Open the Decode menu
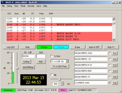Viewport: 122px width, 93px height. [x=31, y=6]
